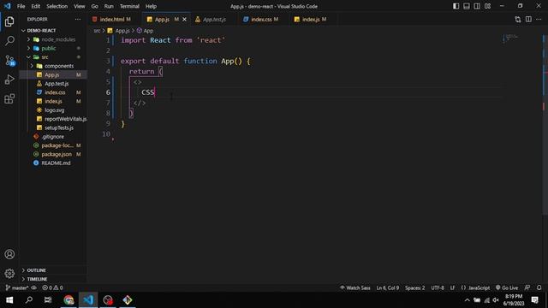Open the Extensions view

coord(9,99)
